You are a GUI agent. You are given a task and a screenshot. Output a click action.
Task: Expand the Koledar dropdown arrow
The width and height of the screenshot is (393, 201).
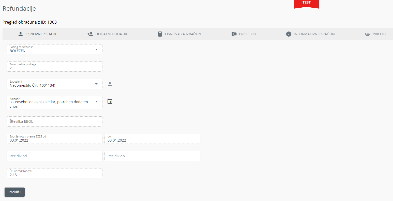click(96, 101)
